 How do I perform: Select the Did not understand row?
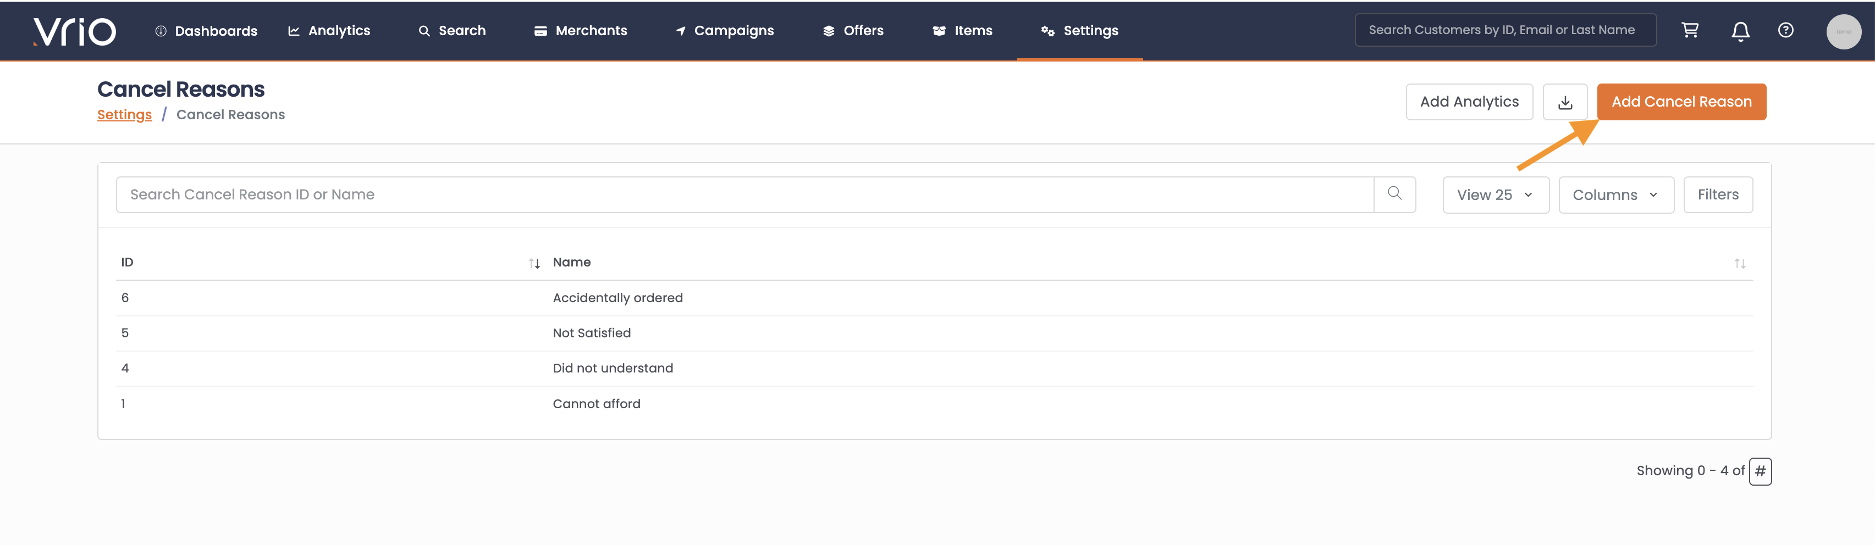click(935, 368)
